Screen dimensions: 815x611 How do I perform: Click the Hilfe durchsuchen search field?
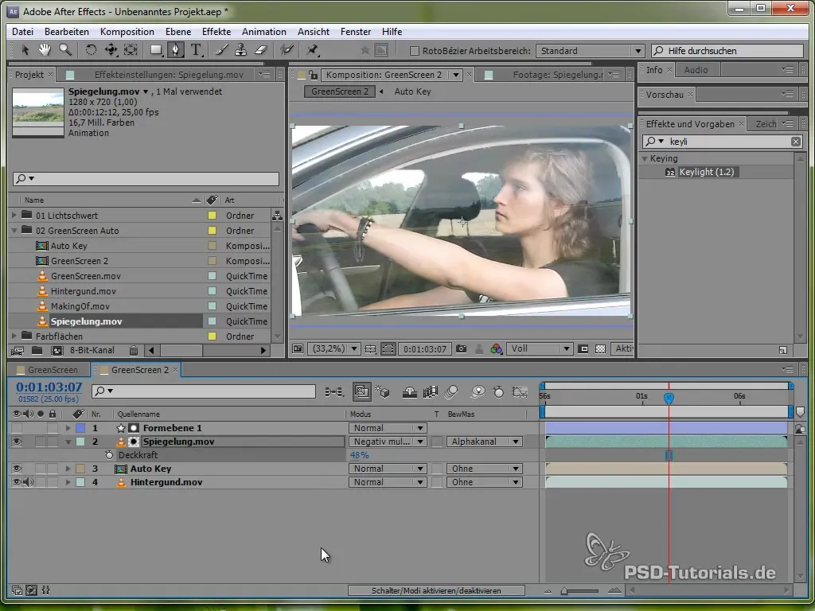point(727,51)
